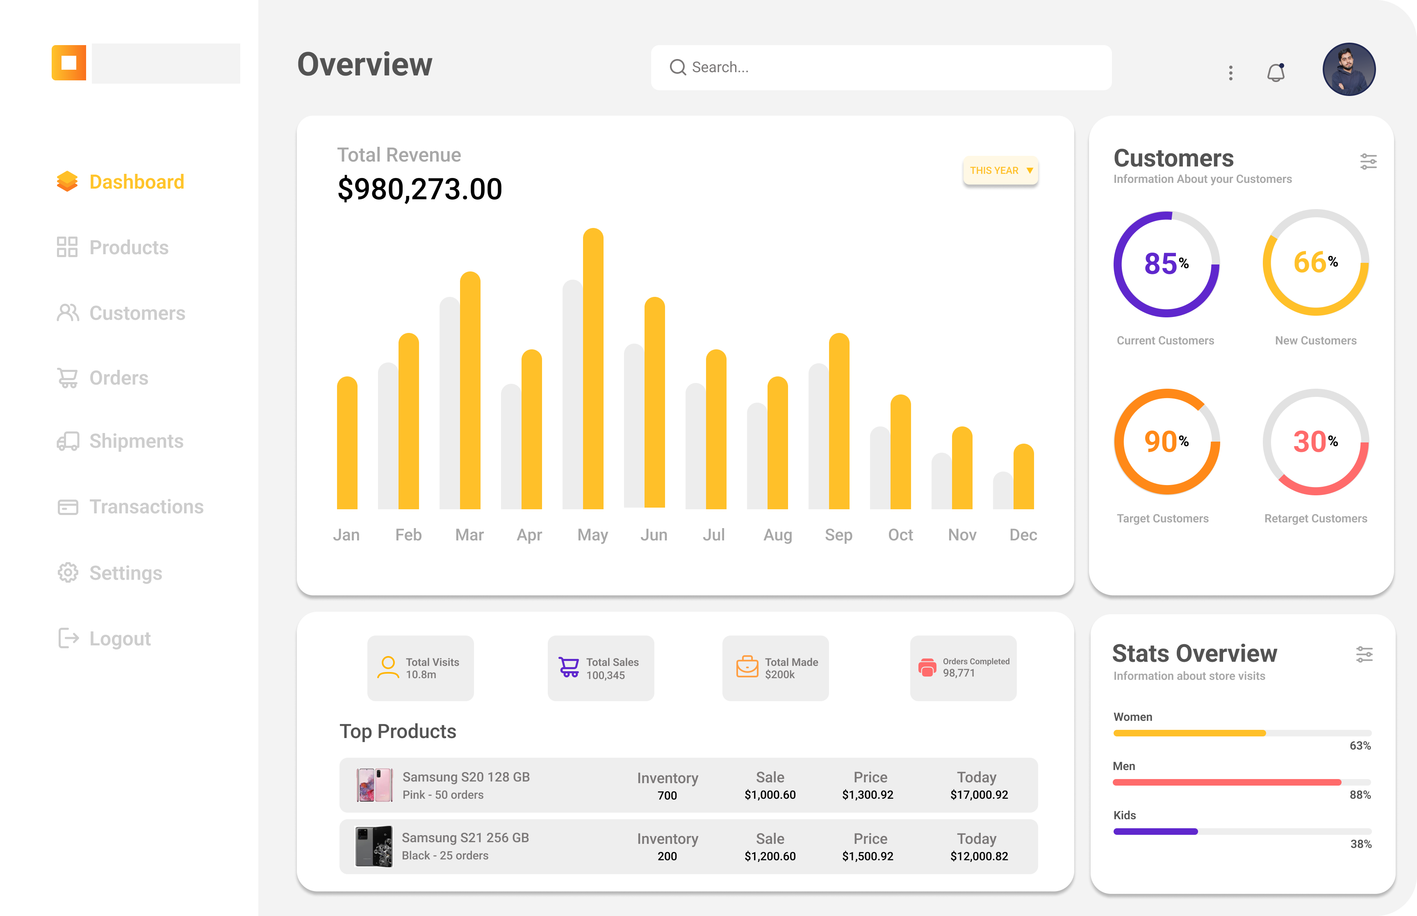Click the Total Sales cart icon

[x=568, y=667]
